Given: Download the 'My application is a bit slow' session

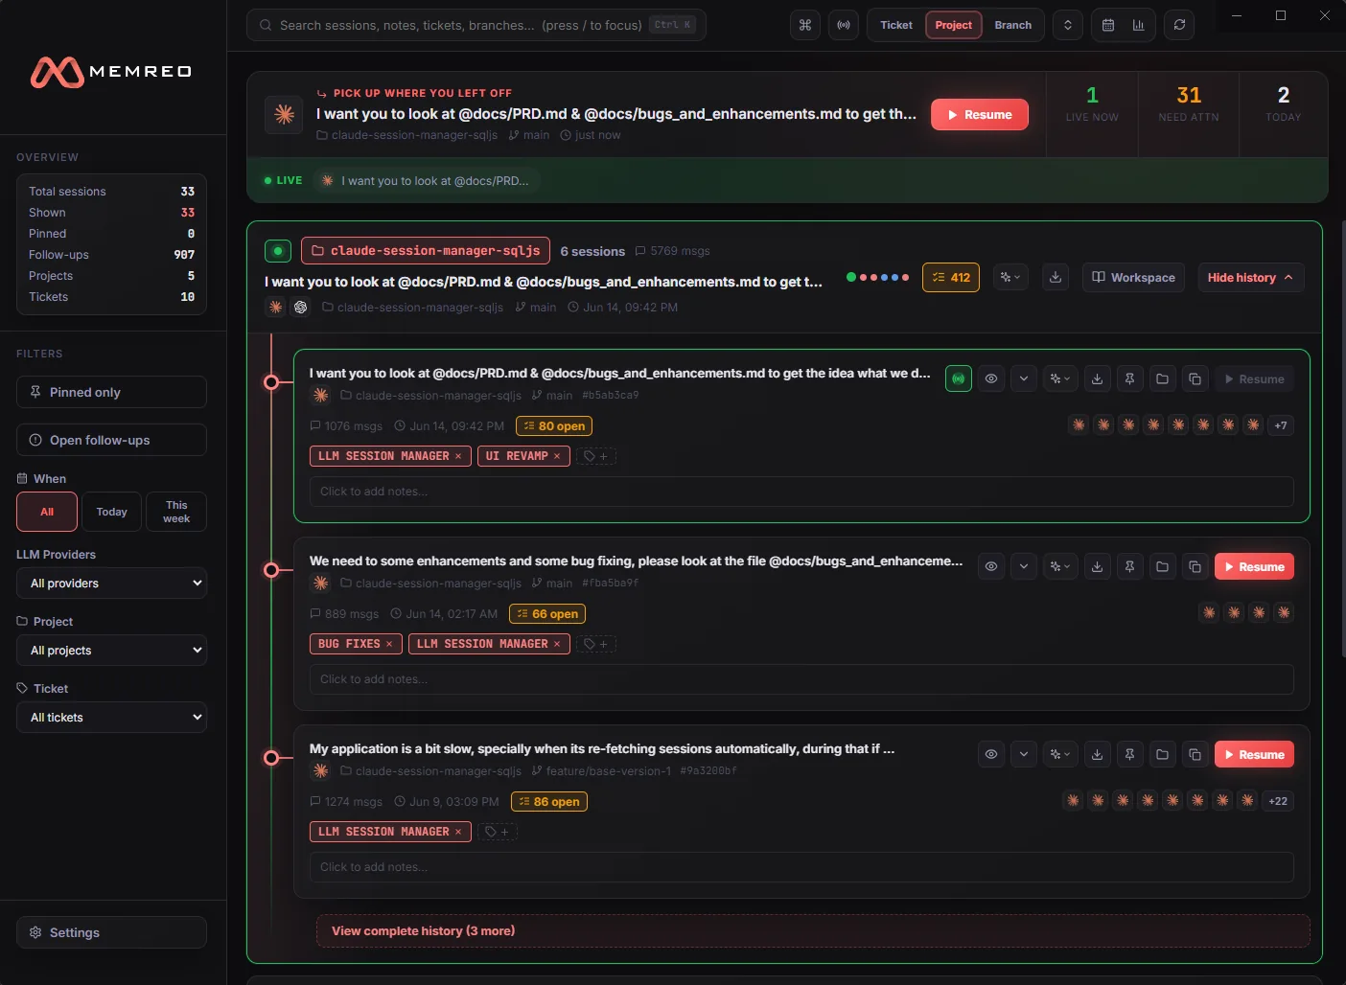Looking at the screenshot, I should click(x=1098, y=754).
